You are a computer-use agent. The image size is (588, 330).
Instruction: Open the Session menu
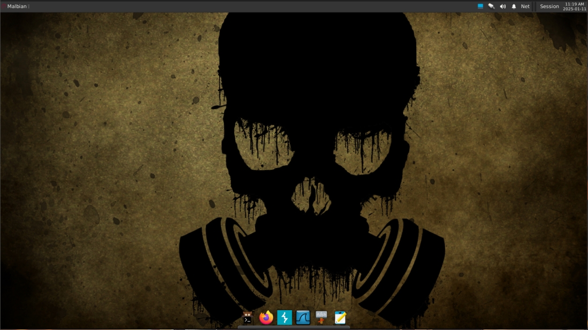pyautogui.click(x=549, y=6)
